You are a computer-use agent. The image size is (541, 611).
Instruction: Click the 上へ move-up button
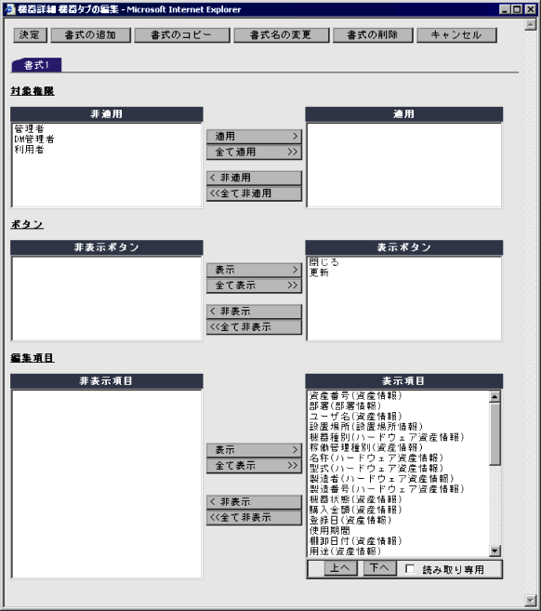tap(340, 568)
